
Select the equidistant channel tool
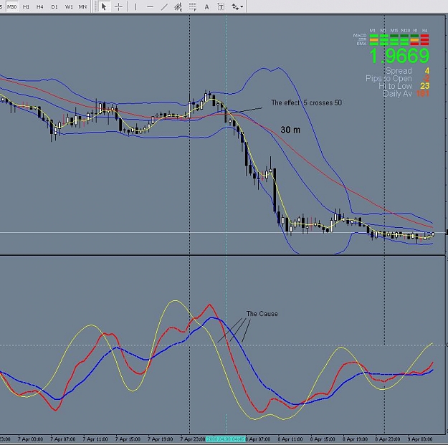coord(178,6)
